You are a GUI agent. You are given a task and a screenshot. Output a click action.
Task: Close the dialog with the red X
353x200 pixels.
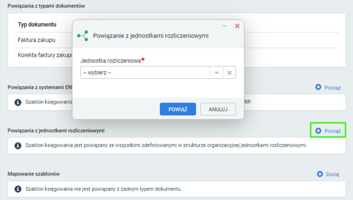pos(237,26)
